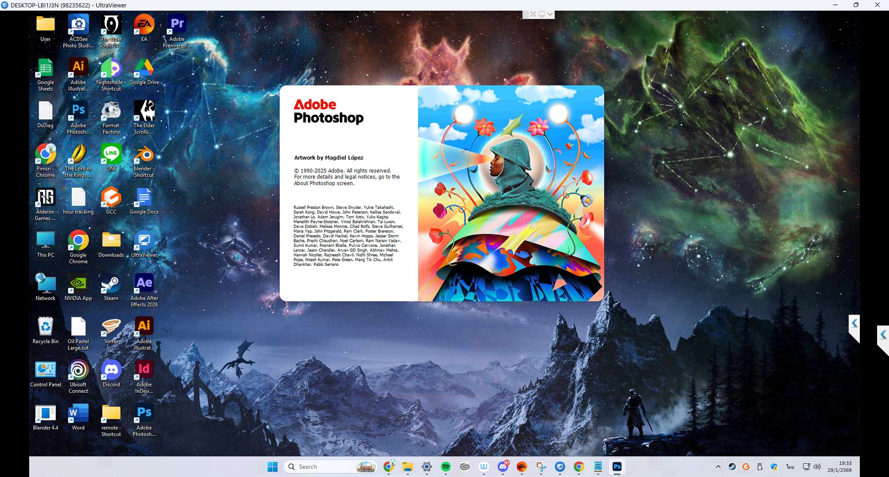Launch the Adobe Premiere Pro desktop shortcut
This screenshot has width=889, height=477.
(177, 31)
